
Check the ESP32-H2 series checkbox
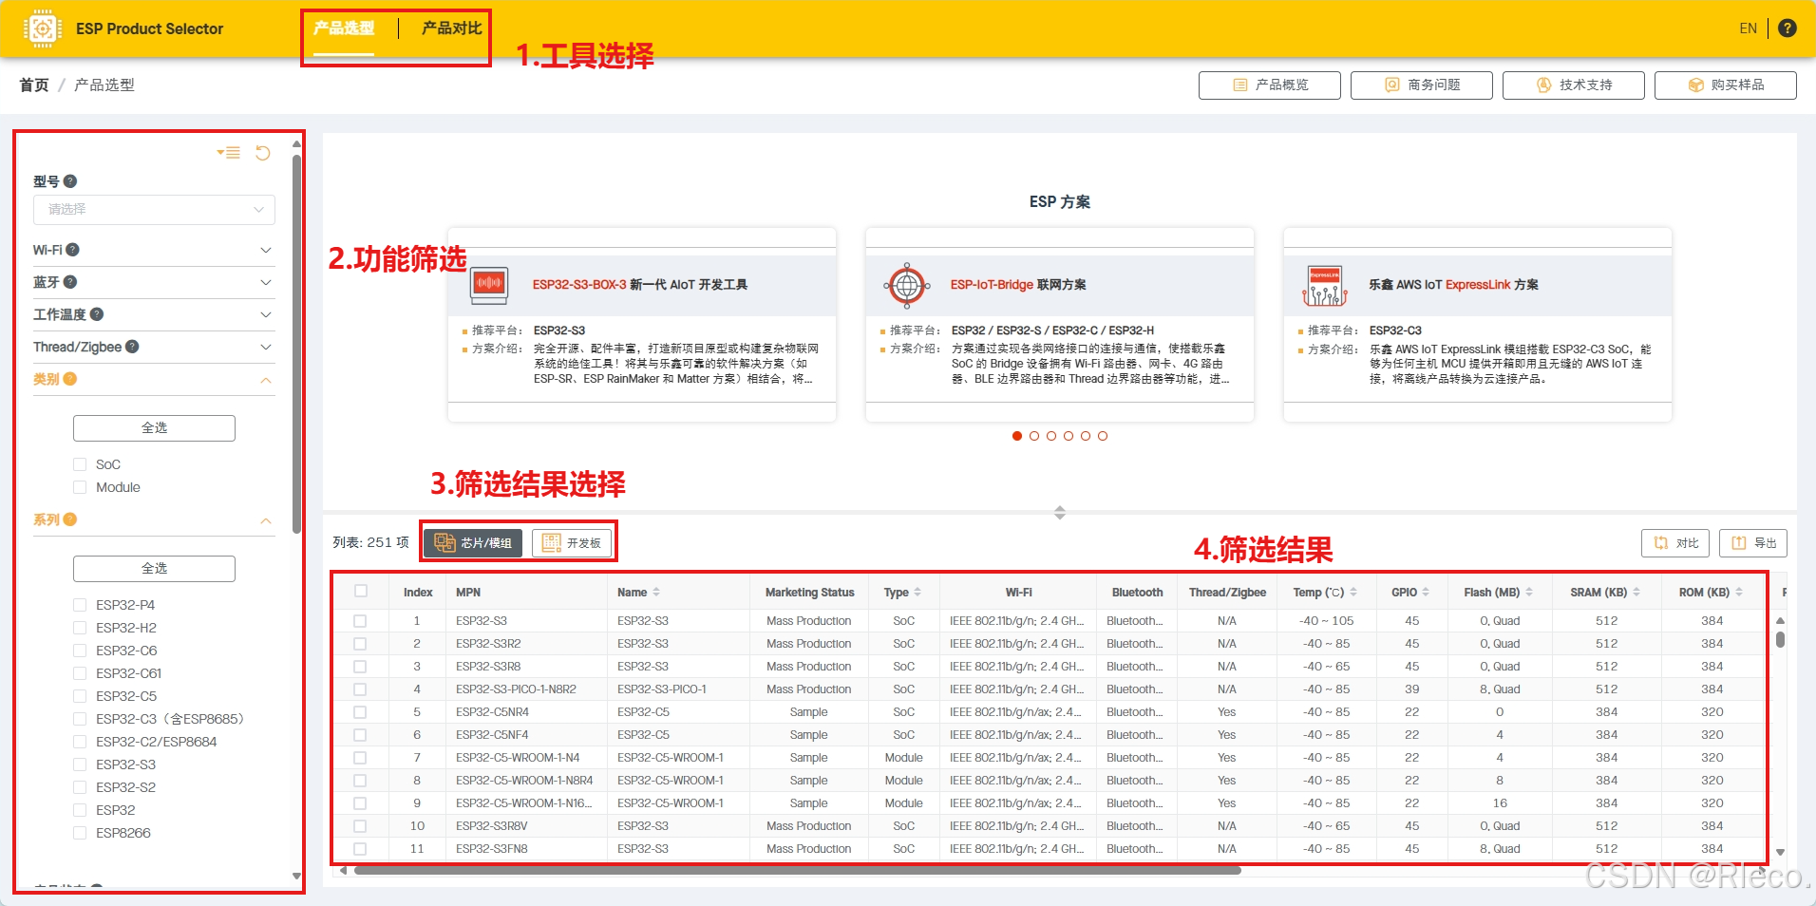80,628
